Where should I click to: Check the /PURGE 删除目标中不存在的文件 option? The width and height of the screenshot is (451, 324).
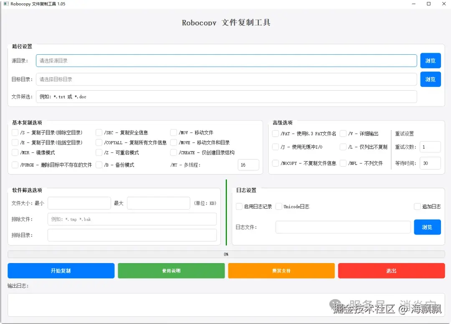point(15,165)
